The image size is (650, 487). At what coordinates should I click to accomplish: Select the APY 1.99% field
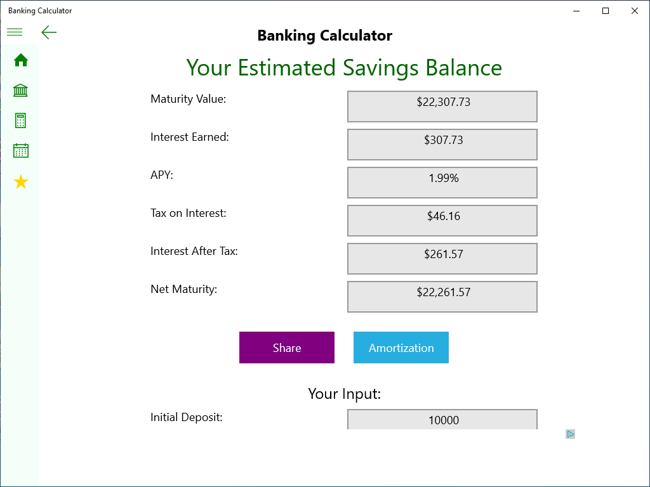click(442, 182)
